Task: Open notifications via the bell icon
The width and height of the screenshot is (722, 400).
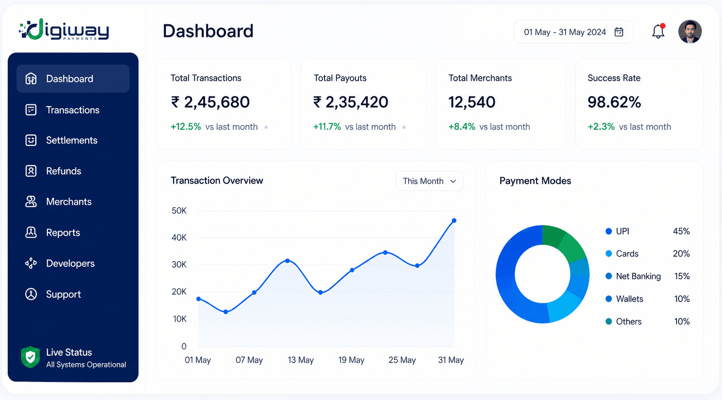Action: pos(658,31)
